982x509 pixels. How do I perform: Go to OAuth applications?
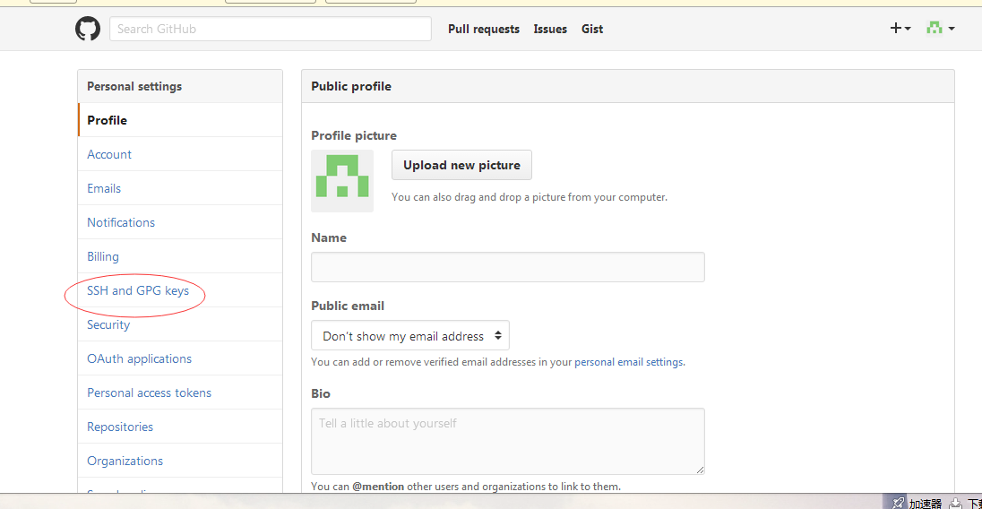point(139,358)
